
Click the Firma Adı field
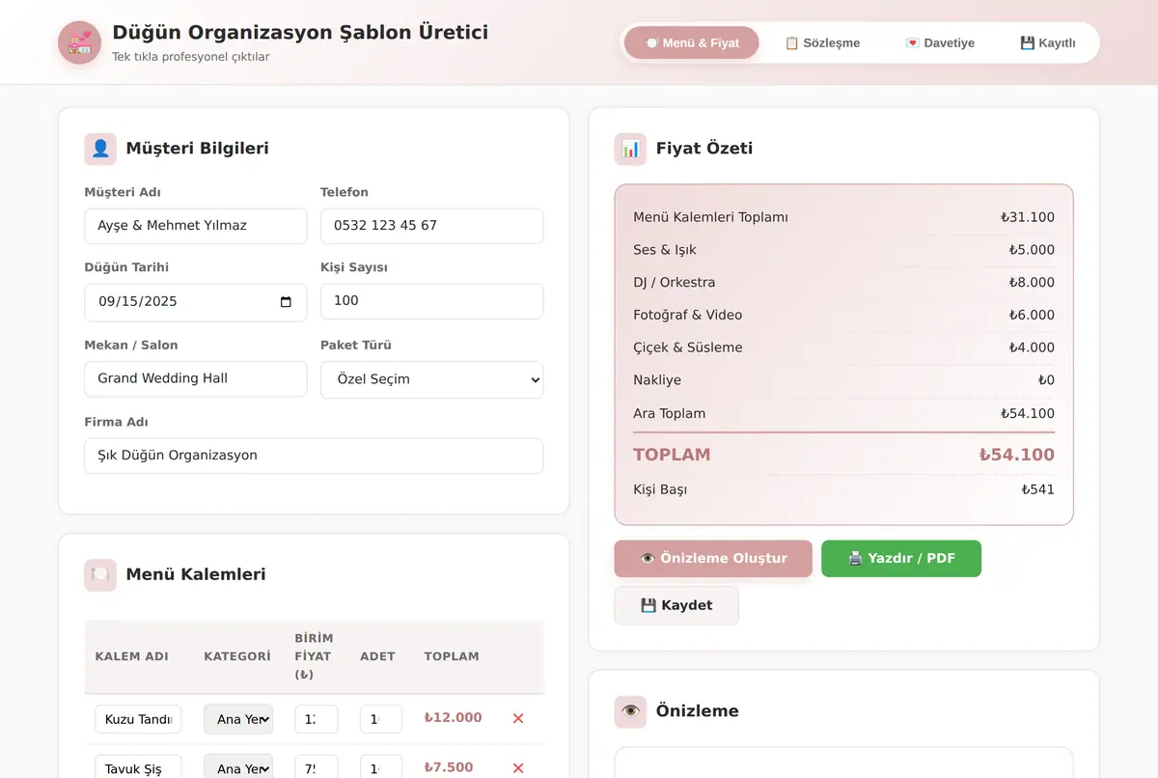(x=314, y=456)
